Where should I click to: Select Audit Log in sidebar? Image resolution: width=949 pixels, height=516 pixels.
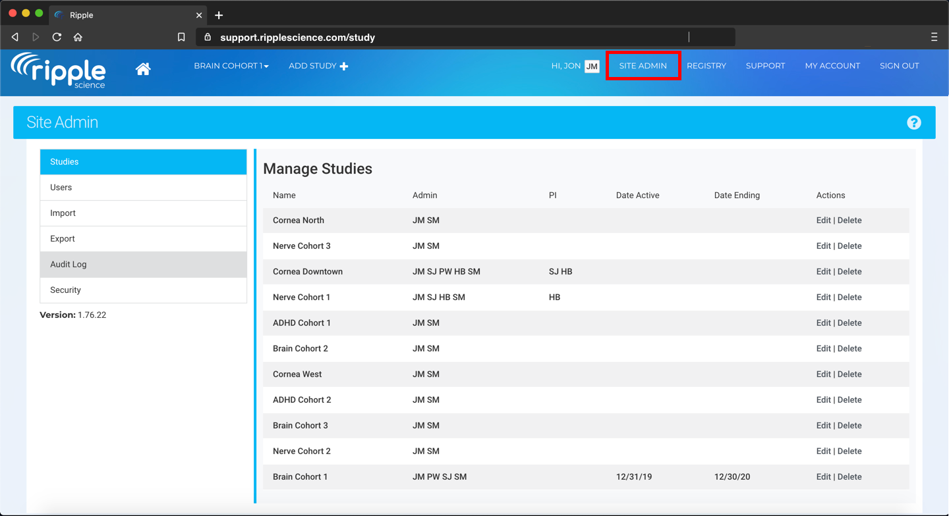[143, 265]
